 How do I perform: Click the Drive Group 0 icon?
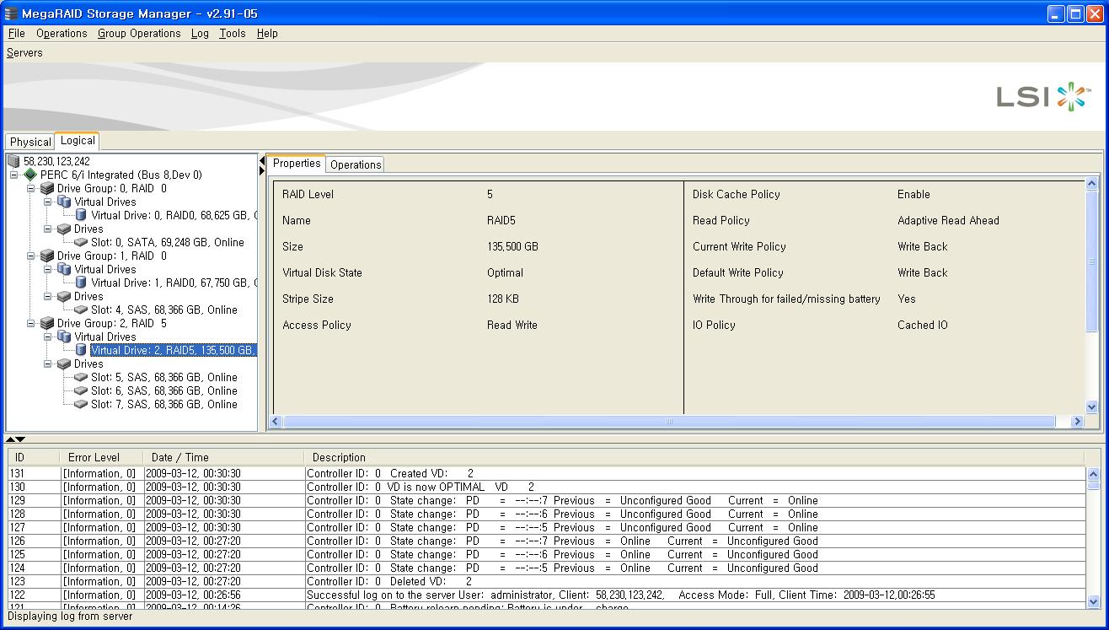coord(47,188)
